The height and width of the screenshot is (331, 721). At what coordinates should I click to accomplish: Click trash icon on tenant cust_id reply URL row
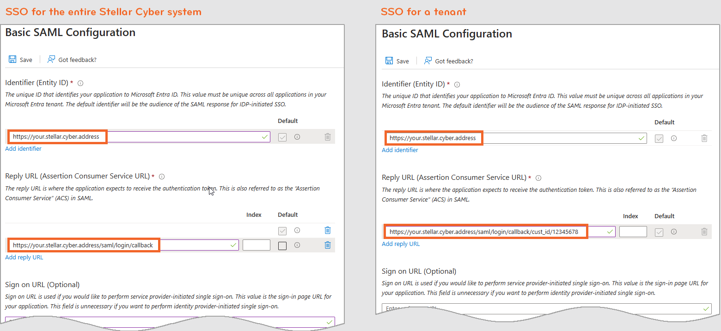point(704,232)
